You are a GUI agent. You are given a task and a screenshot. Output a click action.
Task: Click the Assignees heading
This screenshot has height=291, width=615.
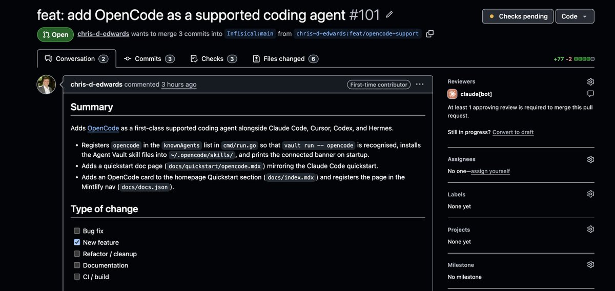tap(462, 159)
